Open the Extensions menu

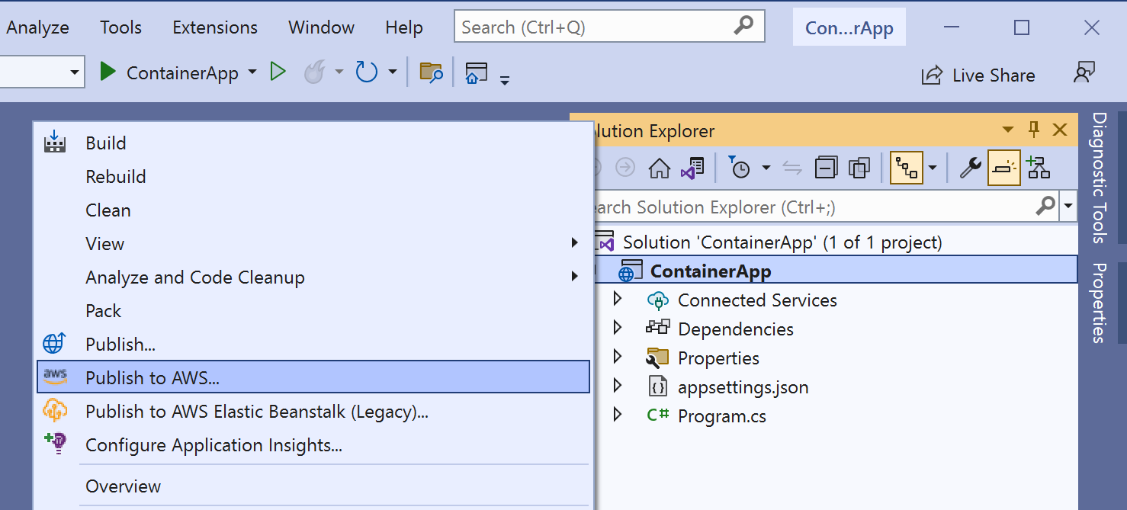click(x=215, y=27)
